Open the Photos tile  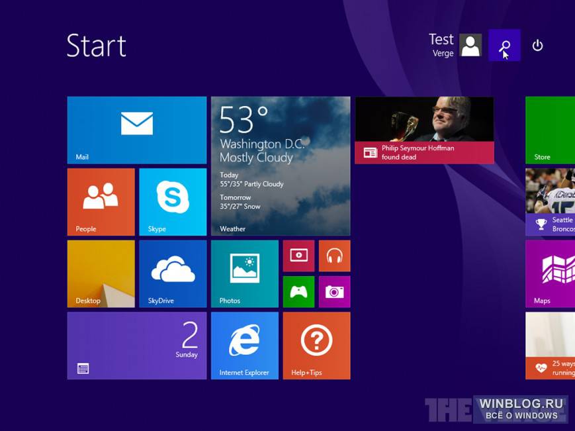point(245,273)
